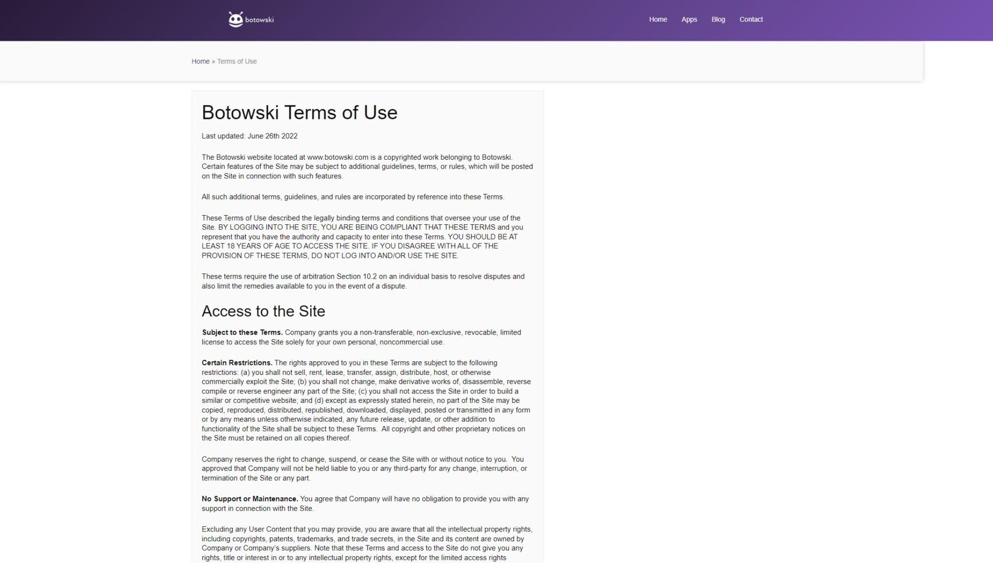Image resolution: width=993 pixels, height=563 pixels.
Task: Click the Botowski robot logo icon
Action: point(235,20)
